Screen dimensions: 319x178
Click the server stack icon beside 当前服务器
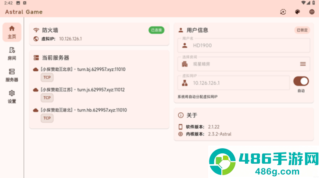[x=36, y=57]
